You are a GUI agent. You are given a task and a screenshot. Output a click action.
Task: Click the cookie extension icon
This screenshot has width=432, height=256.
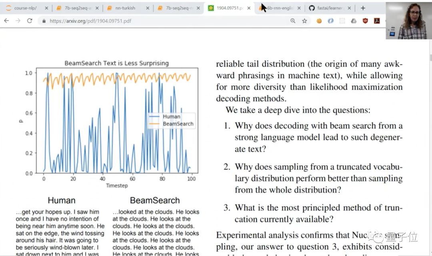pos(319,21)
